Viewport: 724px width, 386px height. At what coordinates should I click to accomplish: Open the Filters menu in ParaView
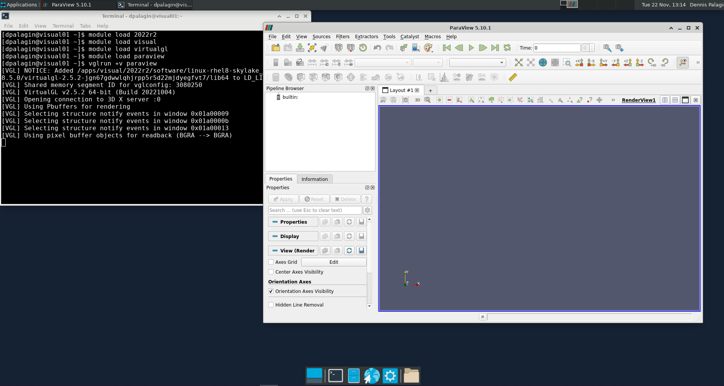tap(342, 37)
